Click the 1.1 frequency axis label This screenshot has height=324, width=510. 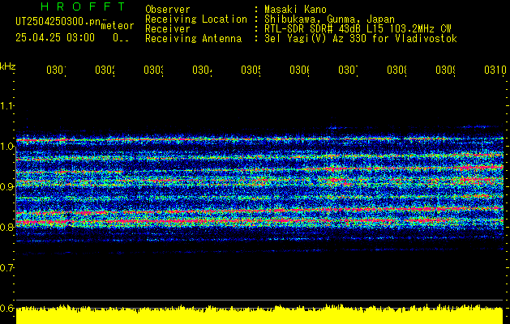(6, 105)
